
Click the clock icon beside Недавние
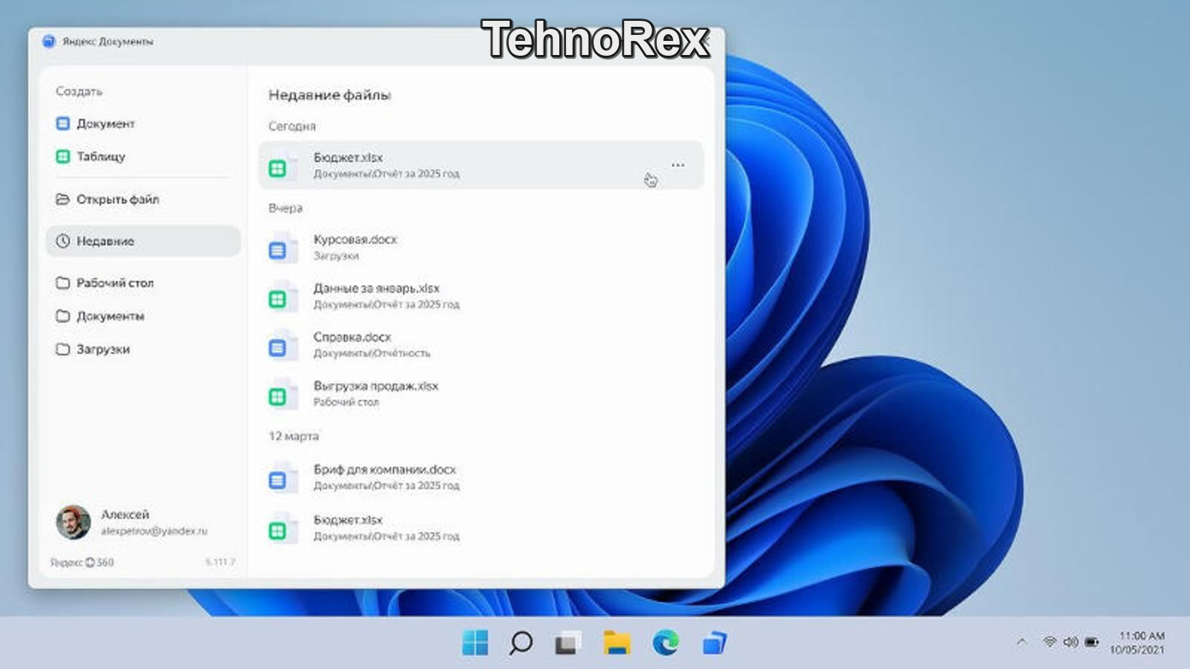point(63,241)
